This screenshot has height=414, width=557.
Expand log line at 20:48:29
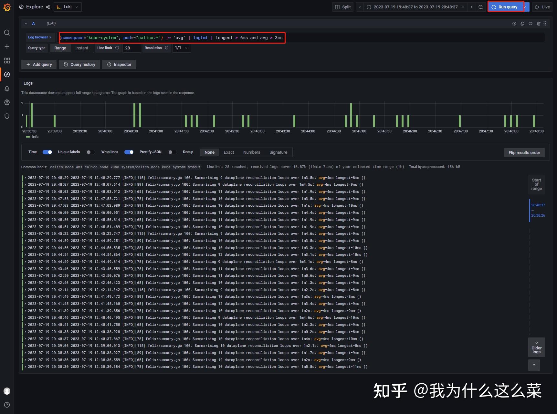[26, 178]
